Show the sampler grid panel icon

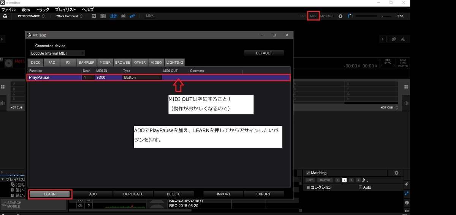tap(103, 16)
